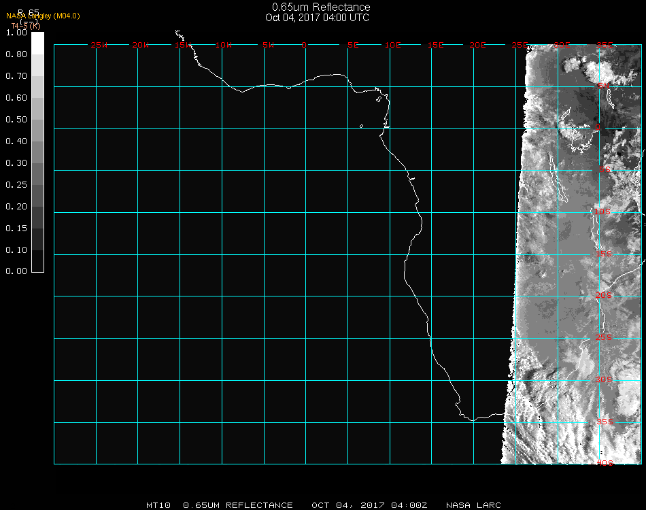Viewport: 646px width, 510px height.
Task: Click the 35S latitude label
Action: click(x=604, y=421)
